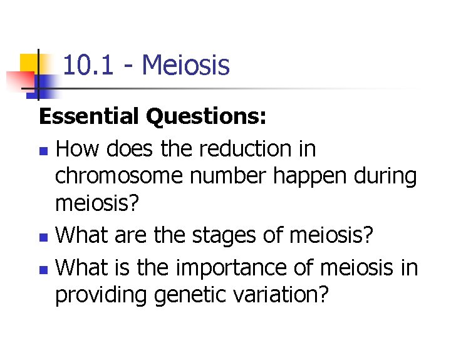
Task: Click the bullet before 'What is the importance'
Action: click(43, 268)
